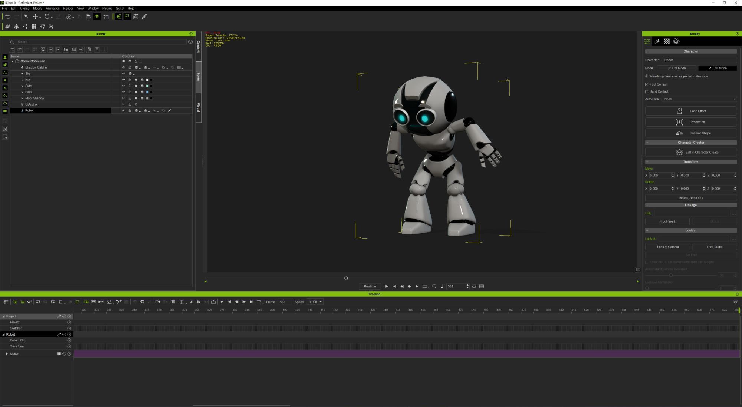Image resolution: width=742 pixels, height=407 pixels.
Task: Select the tree filter icon in Scene sidebar
Action: point(5,80)
